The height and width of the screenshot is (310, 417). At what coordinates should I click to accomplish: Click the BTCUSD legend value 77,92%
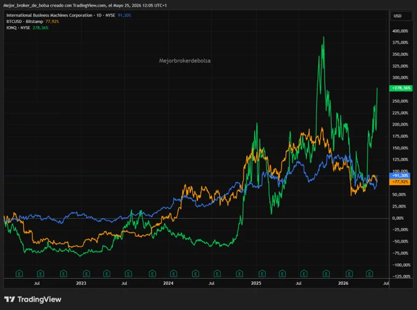[52, 21]
